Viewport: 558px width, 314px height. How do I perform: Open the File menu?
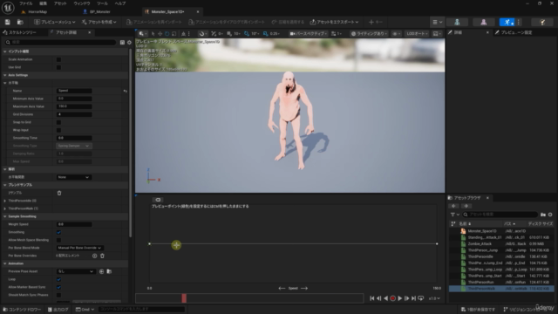point(26,3)
